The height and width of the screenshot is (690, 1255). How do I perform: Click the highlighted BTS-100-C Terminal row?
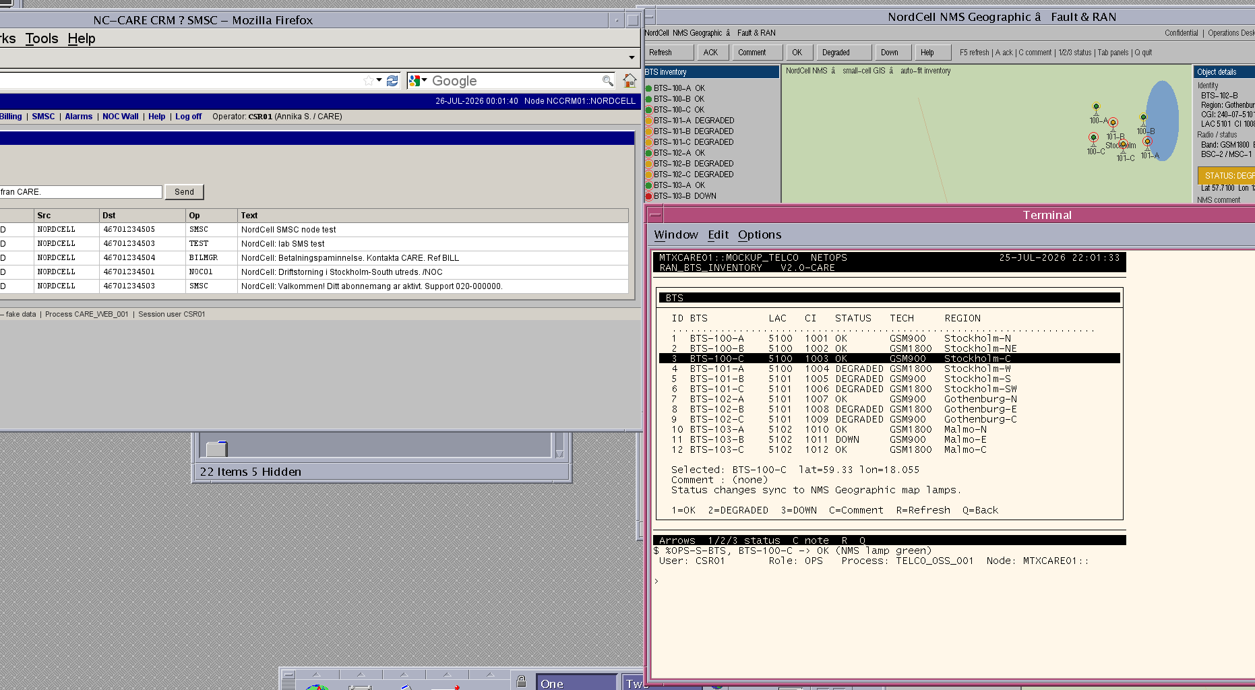tap(890, 358)
